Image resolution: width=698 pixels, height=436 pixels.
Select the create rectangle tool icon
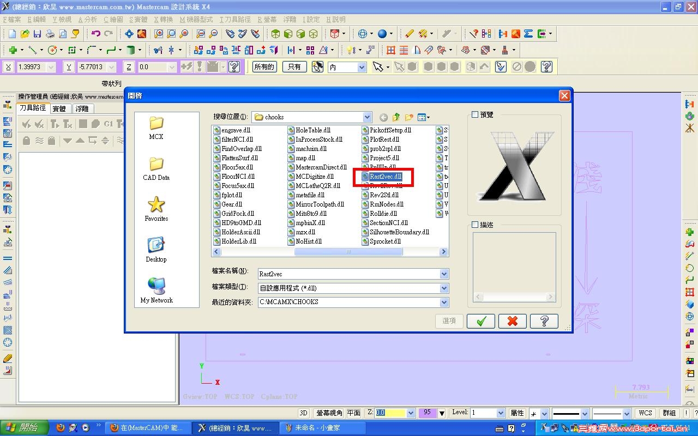pyautogui.click(x=71, y=50)
